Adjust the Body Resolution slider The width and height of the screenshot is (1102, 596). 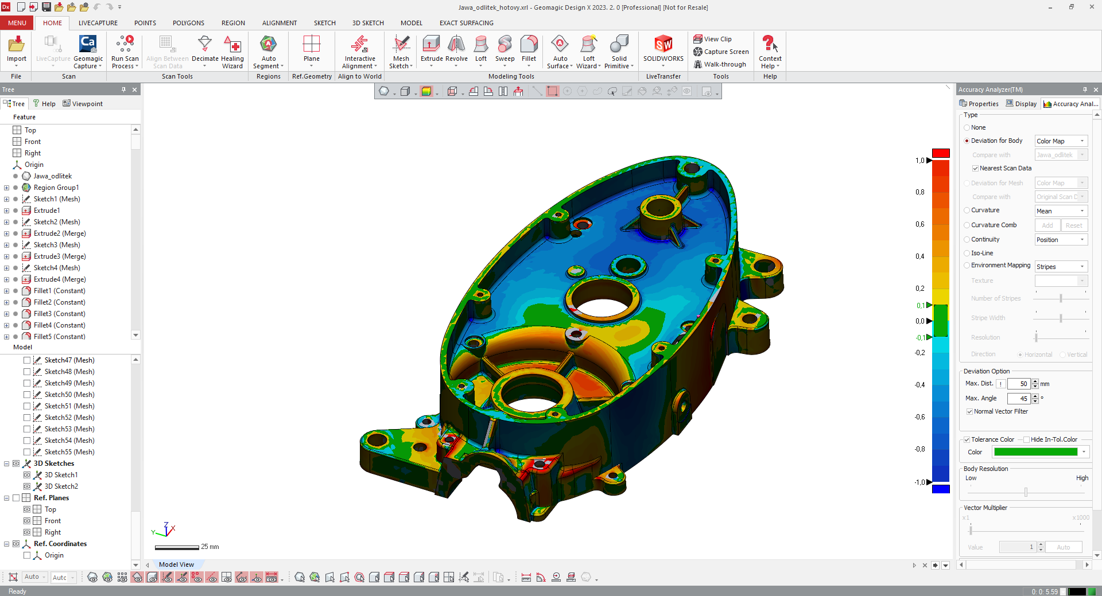pyautogui.click(x=1026, y=492)
